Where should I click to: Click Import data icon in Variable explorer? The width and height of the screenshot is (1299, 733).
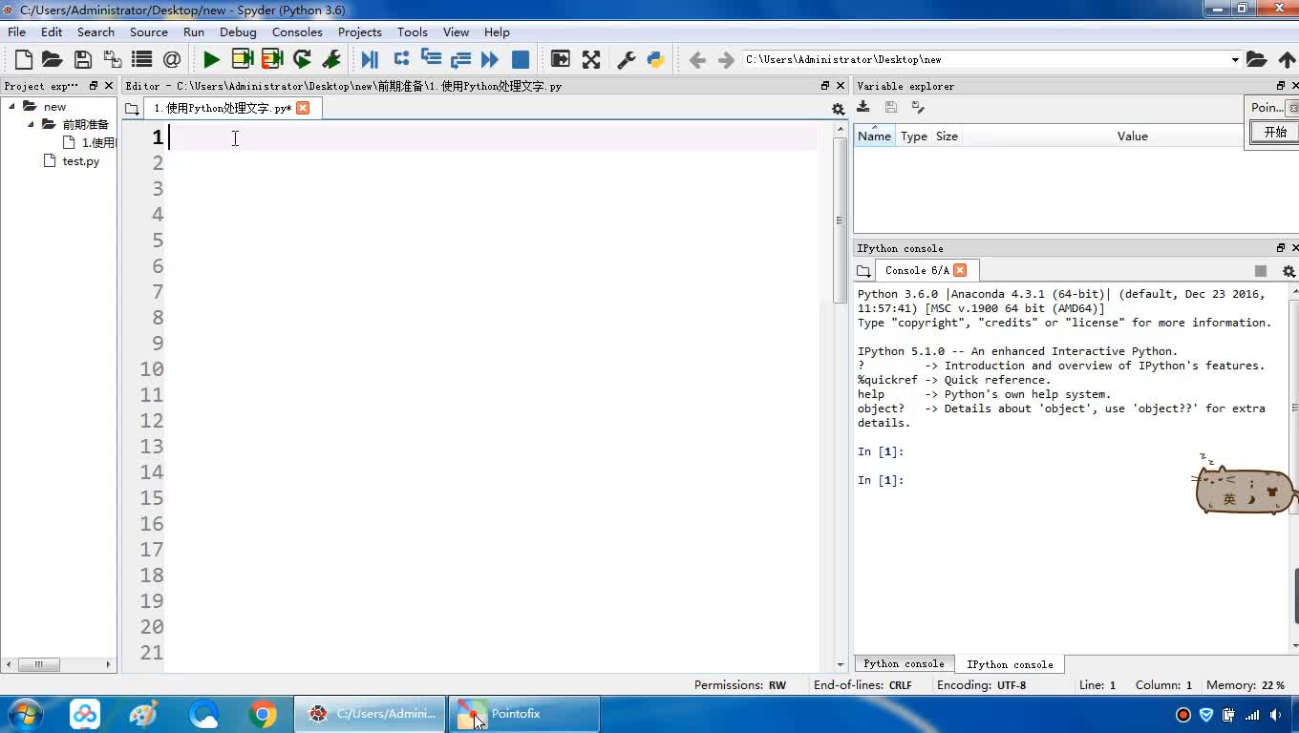click(x=863, y=107)
